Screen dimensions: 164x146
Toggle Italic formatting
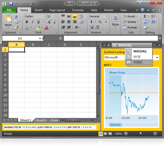[x=33, y=22]
